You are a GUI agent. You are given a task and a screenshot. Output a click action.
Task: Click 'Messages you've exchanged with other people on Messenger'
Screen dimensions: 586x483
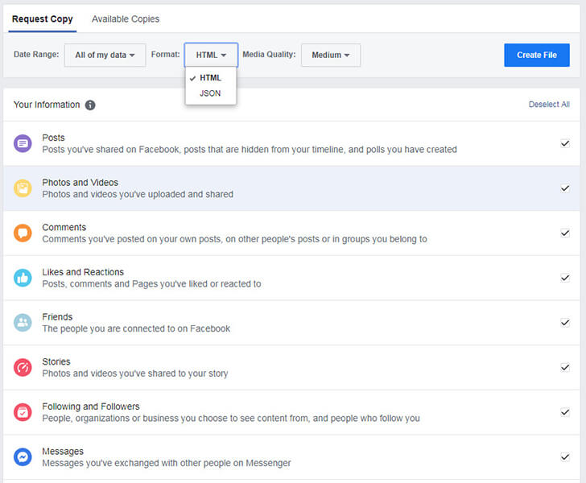(x=167, y=463)
